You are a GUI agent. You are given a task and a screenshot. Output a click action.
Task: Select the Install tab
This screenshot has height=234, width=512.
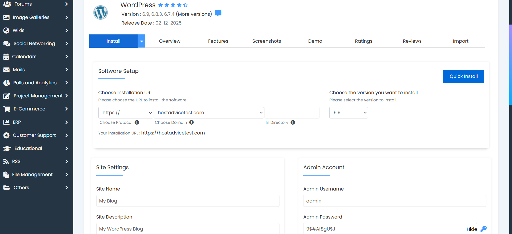[113, 41]
